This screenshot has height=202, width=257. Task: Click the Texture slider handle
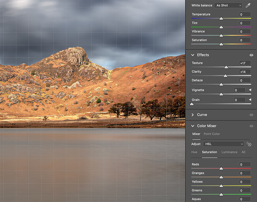(226, 67)
